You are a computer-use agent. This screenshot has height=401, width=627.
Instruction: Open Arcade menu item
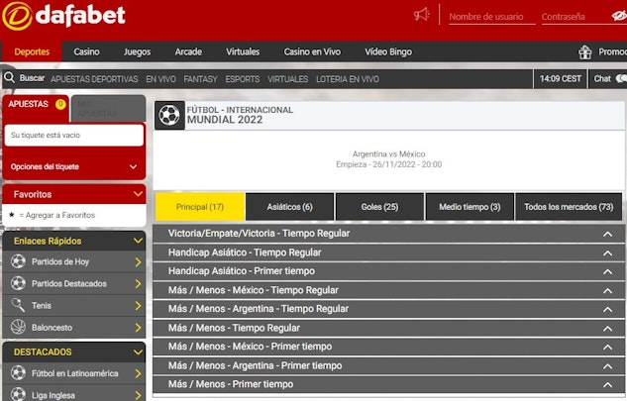pyautogui.click(x=188, y=51)
